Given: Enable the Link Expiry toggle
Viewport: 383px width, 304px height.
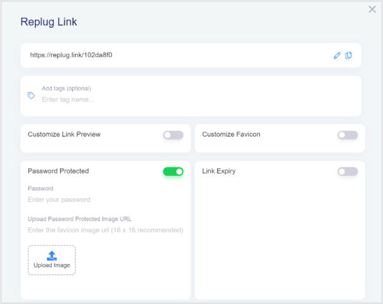Looking at the screenshot, I should click(x=348, y=172).
